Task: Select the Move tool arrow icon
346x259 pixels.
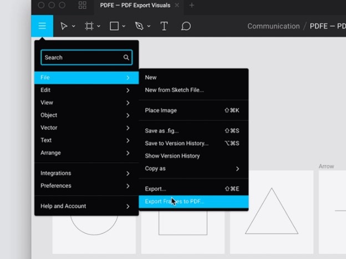Action: click(64, 26)
